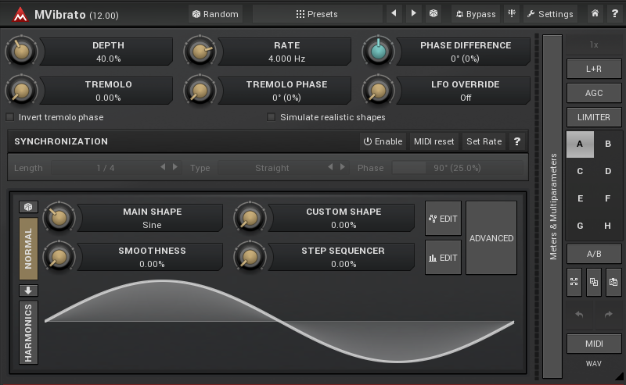The image size is (626, 385).
Task: Switch to the HARMONICS shape tab
Action: [x=28, y=333]
